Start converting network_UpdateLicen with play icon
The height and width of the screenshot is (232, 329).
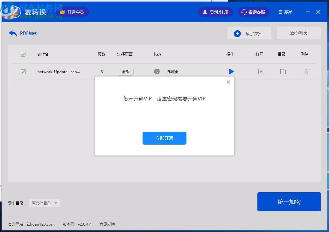coord(231,72)
